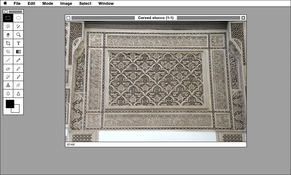Select the Rectangular Marquee tool
291x175 pixels.
coord(8,18)
